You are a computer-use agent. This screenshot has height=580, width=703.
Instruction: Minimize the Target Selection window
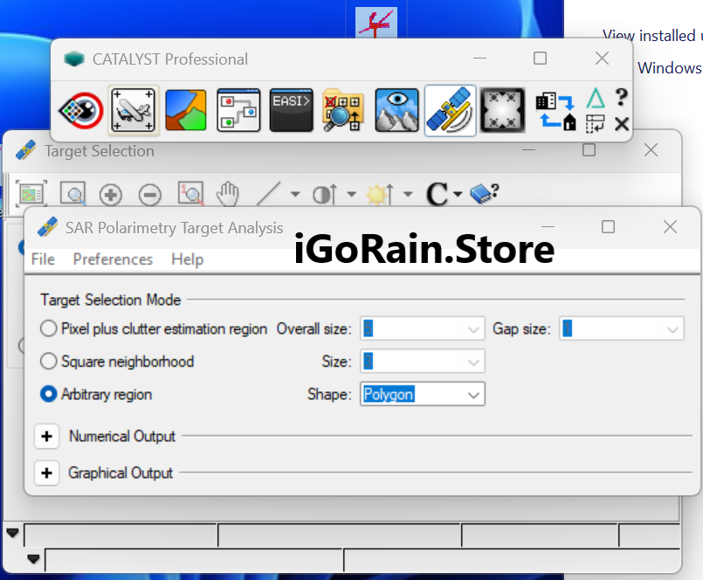tap(529, 150)
